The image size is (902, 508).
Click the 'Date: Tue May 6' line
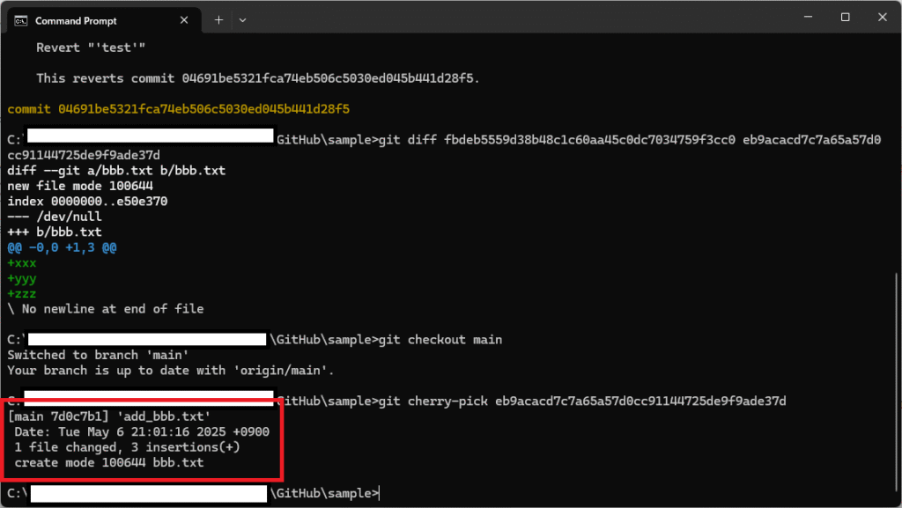point(142,432)
